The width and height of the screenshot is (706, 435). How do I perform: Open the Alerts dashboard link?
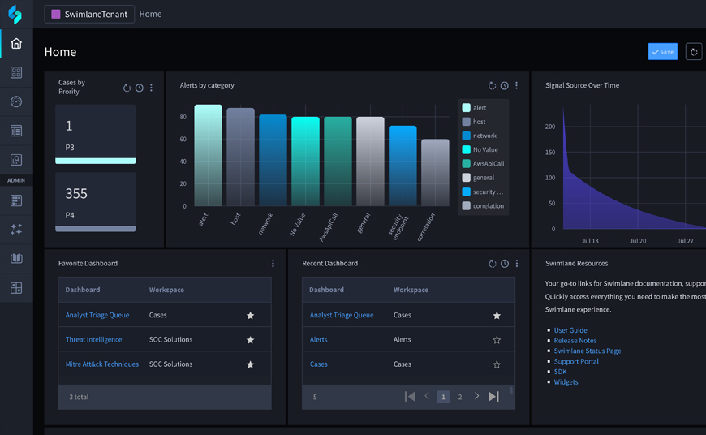click(x=318, y=339)
